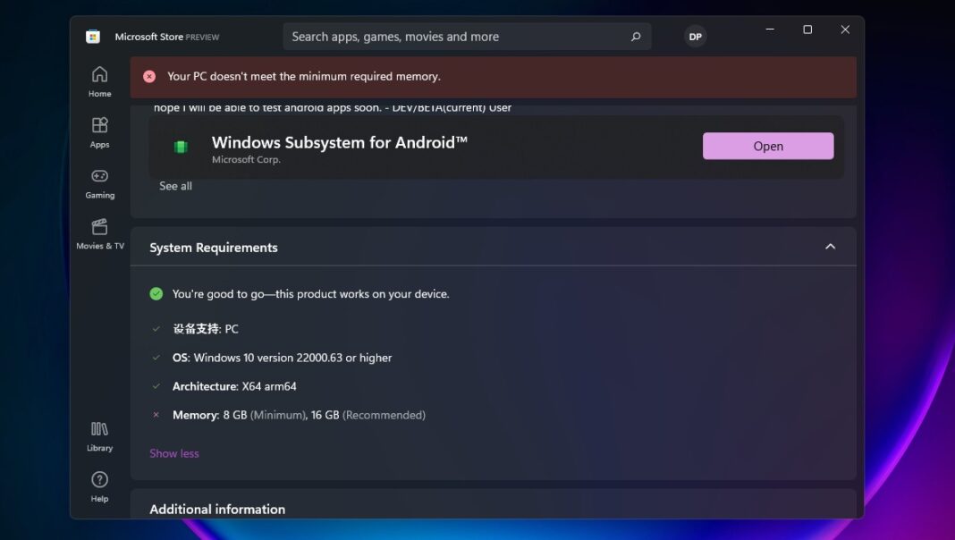Click the red error icon in the warning banner
The image size is (955, 540).
(148, 77)
